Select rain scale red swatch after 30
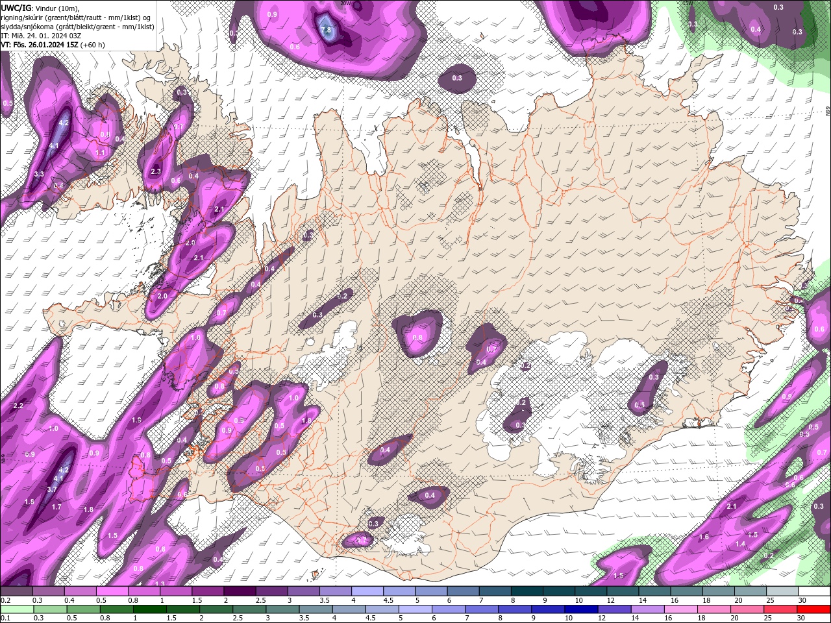 (814, 609)
